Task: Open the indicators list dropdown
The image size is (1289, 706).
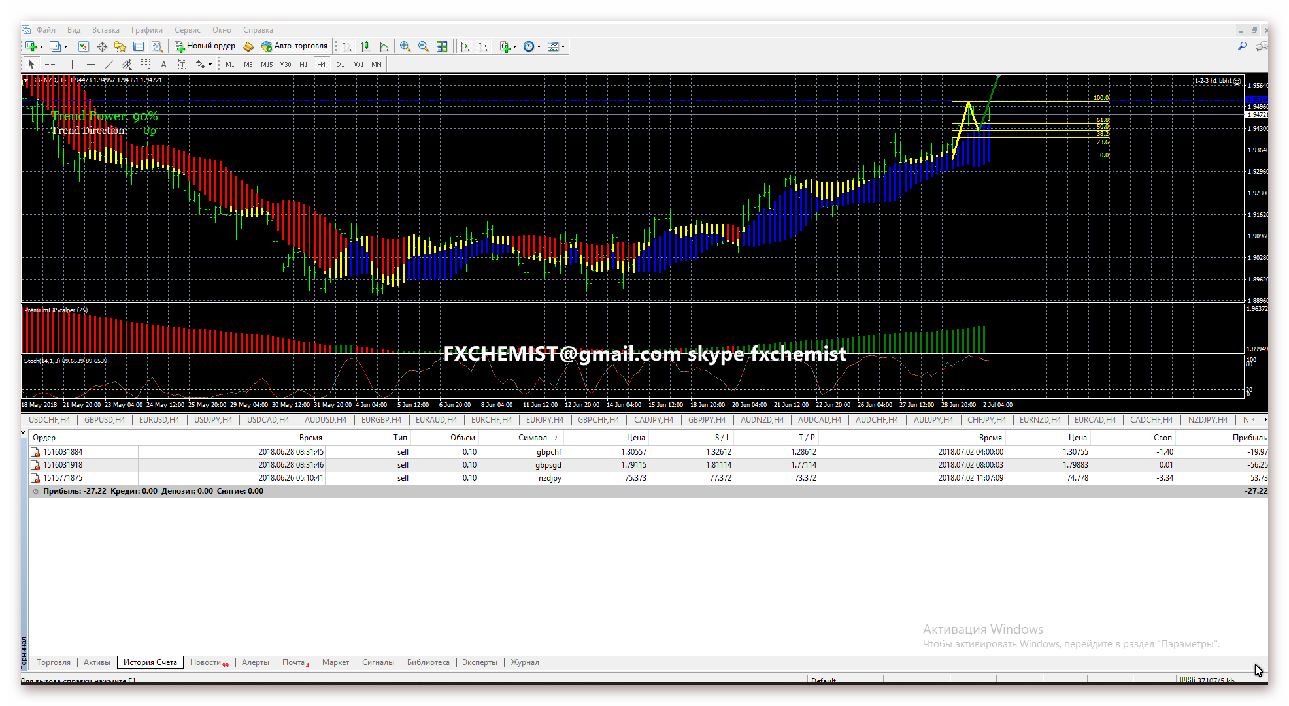Action: click(x=508, y=46)
